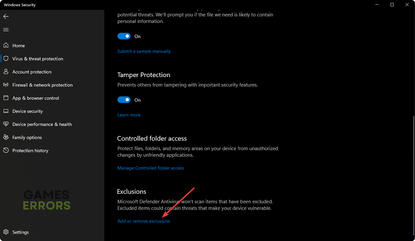Click the App & browser control icon
Image resolution: width=415 pixels, height=241 pixels.
click(6, 98)
